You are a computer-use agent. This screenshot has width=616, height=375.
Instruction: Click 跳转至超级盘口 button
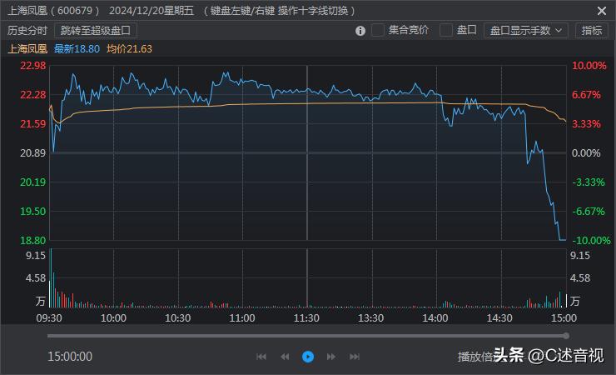tap(96, 30)
